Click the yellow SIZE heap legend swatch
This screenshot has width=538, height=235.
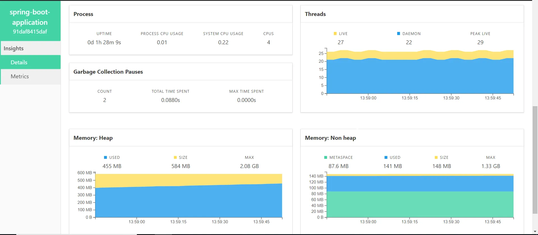[x=175, y=157]
